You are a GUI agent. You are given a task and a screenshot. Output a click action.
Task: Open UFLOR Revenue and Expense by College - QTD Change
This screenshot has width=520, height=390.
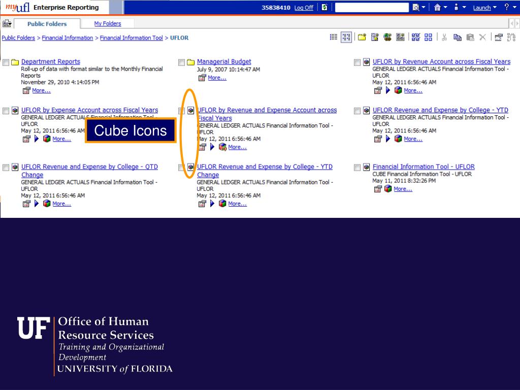[89, 171]
